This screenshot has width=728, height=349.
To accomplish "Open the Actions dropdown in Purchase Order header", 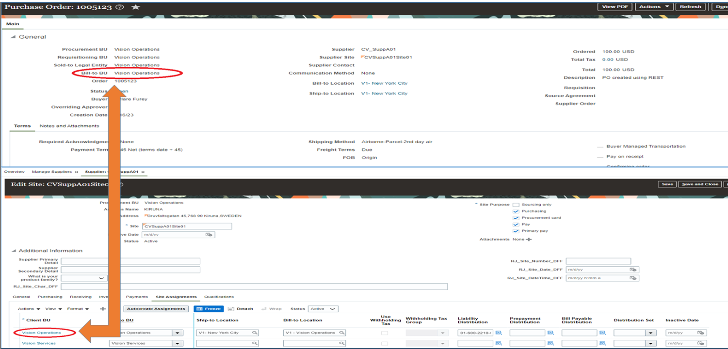I will 654,7.
